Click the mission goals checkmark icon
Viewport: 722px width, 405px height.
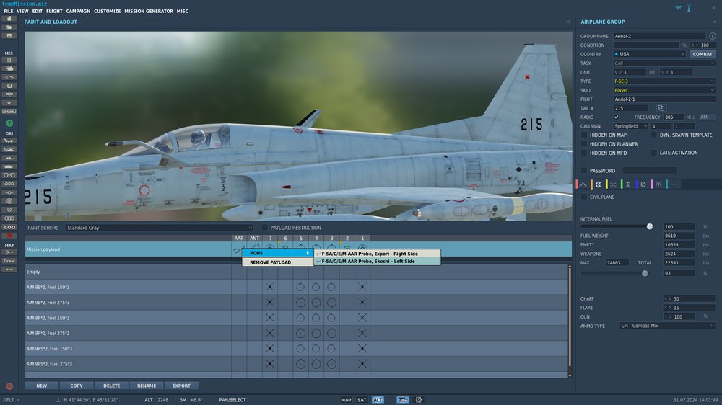(x=9, y=103)
